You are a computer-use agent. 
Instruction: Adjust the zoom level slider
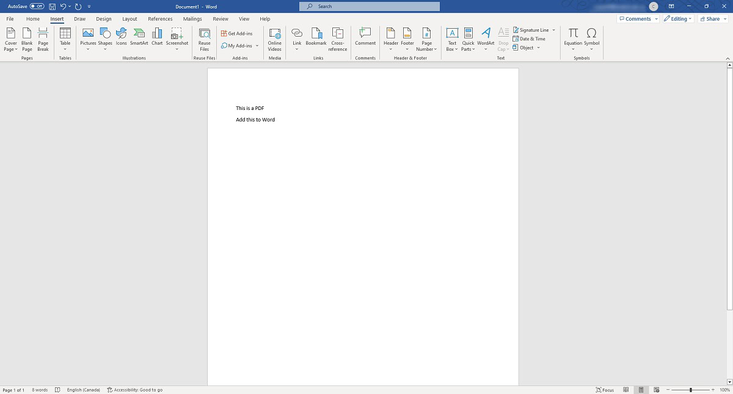coord(691,390)
